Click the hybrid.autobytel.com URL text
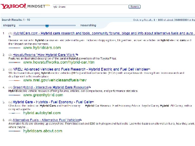The width and height of the screenshot is (195, 146). pyautogui.click(x=42, y=113)
